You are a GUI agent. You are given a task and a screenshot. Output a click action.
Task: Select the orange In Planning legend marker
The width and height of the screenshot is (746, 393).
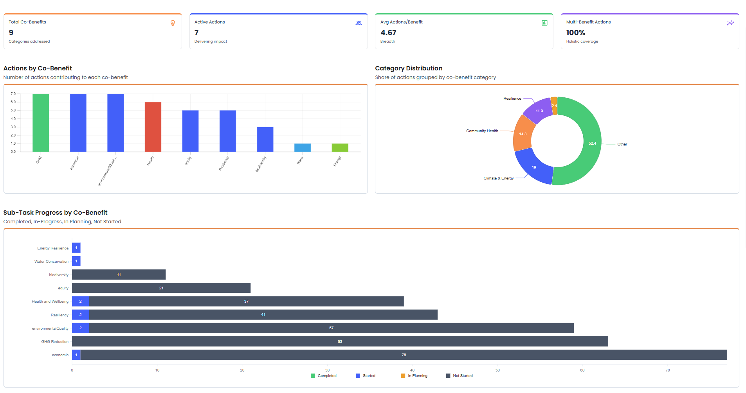[x=403, y=375]
